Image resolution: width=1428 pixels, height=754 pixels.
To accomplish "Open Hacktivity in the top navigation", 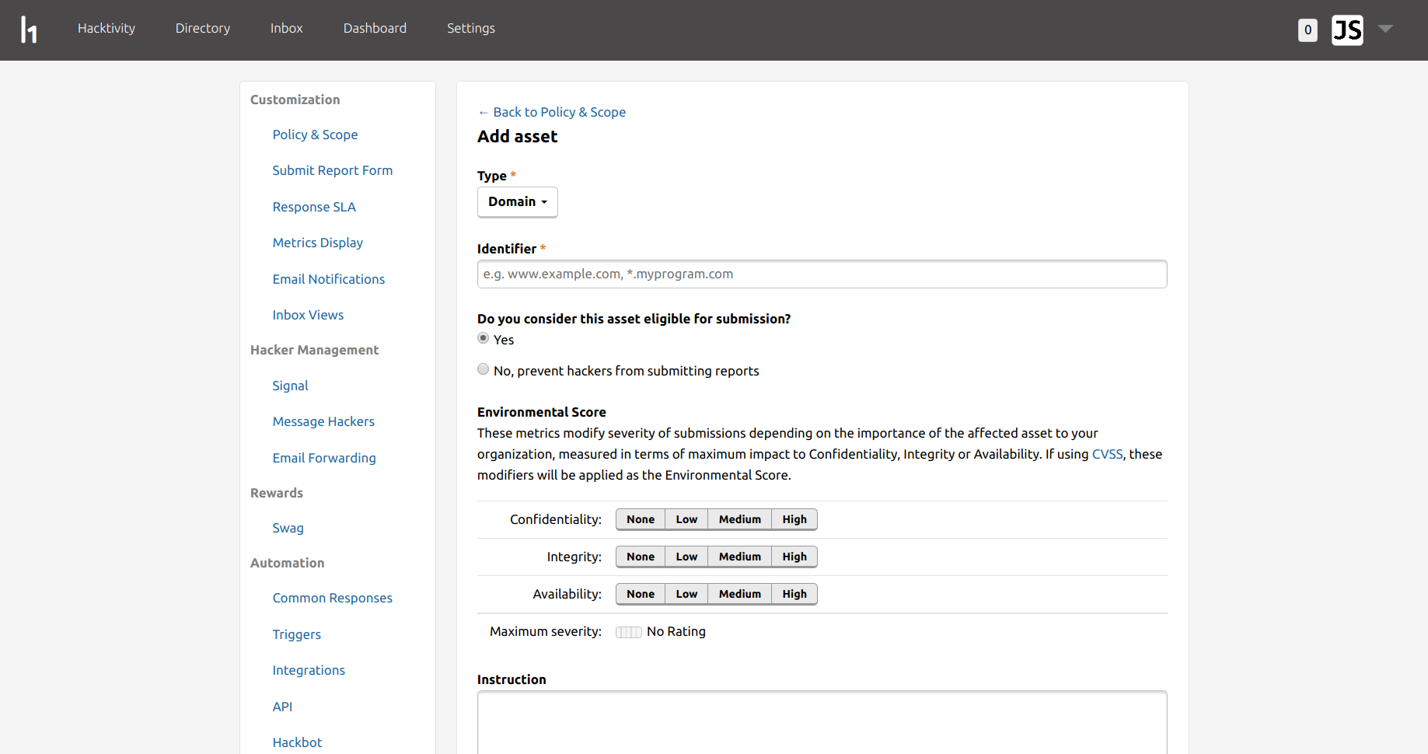I will [106, 29].
